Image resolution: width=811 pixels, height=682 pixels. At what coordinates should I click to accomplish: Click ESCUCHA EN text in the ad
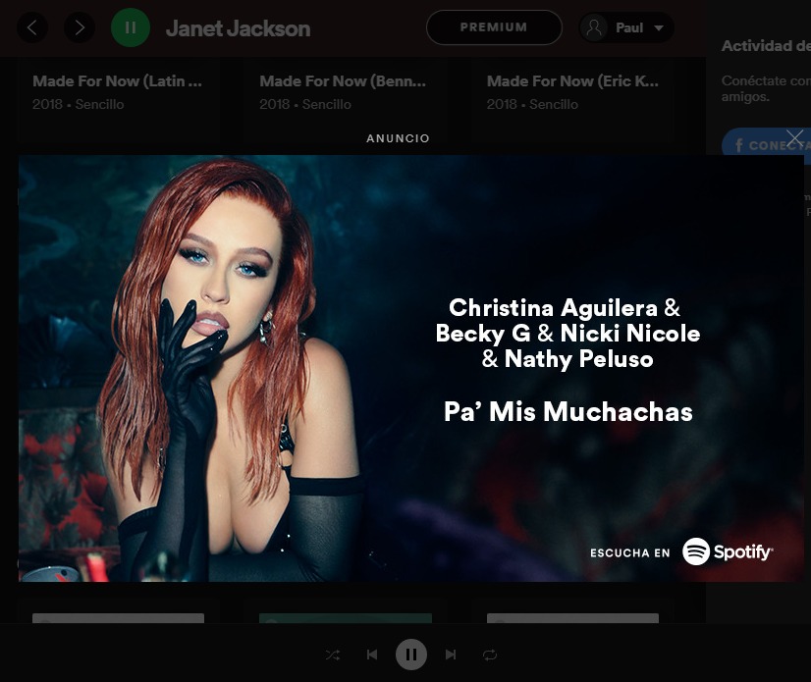630,552
